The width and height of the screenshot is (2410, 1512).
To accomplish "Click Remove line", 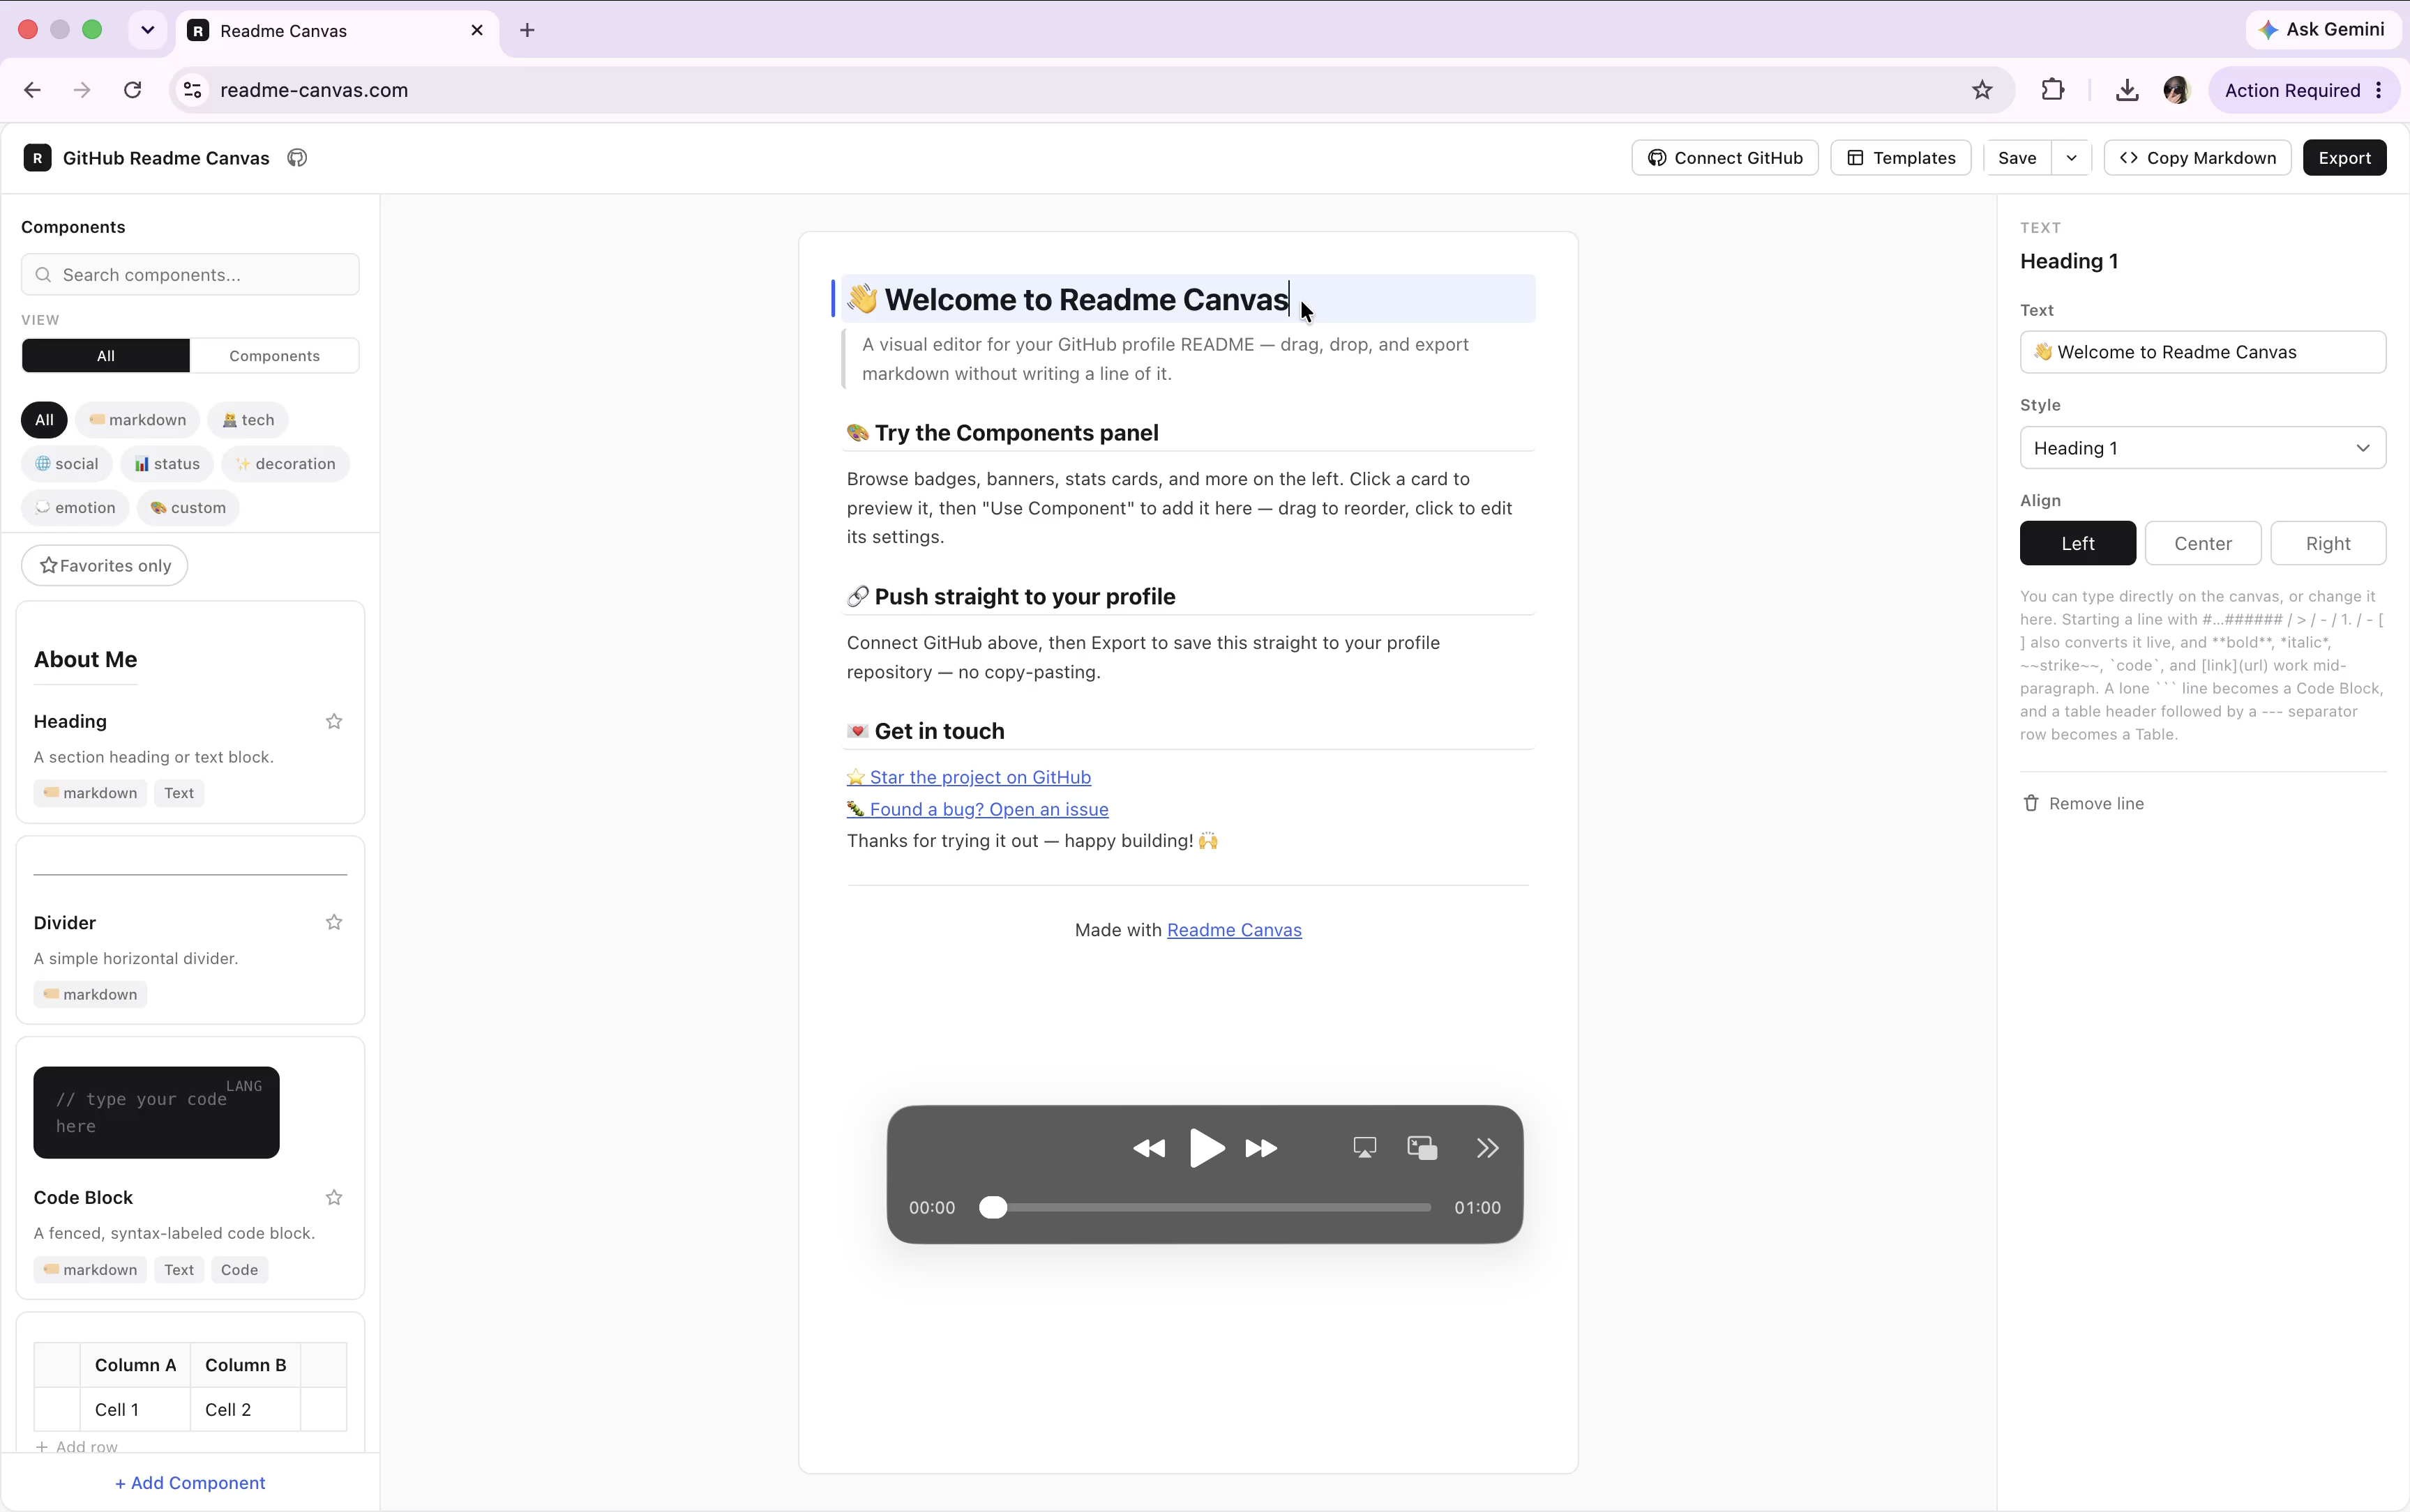I will coord(2084,804).
